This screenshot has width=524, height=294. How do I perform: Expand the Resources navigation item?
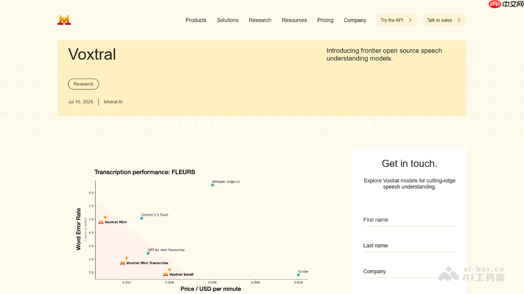click(x=294, y=20)
